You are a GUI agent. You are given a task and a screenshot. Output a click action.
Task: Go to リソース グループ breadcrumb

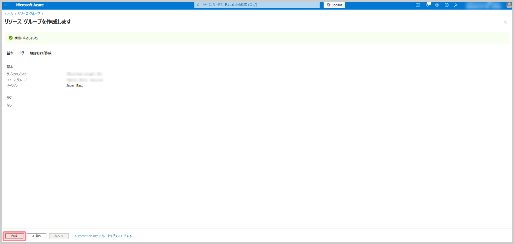(x=29, y=14)
